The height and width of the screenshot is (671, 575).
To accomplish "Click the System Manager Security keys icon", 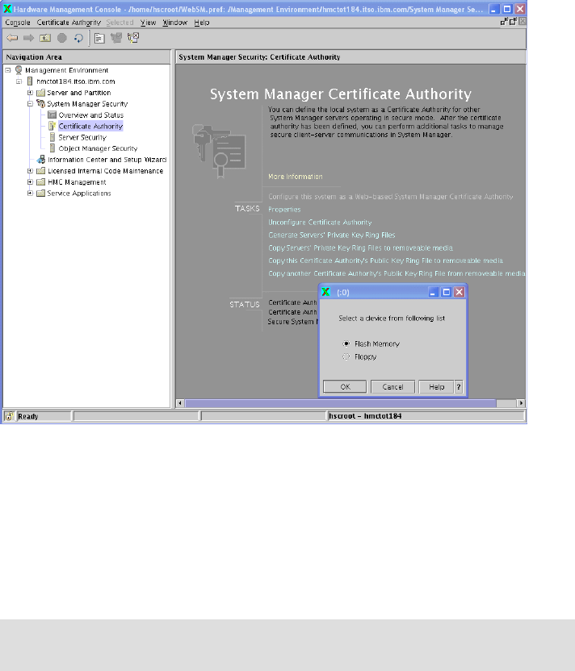I will (x=40, y=103).
